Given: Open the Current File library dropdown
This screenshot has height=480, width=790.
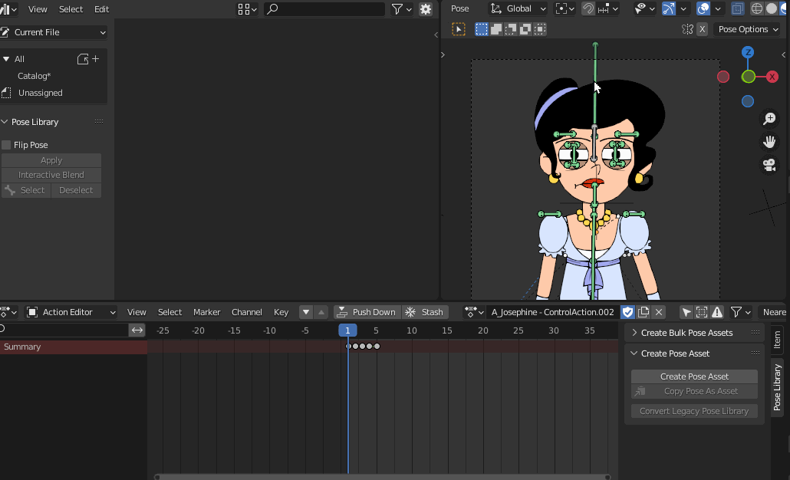Looking at the screenshot, I should tap(54, 32).
